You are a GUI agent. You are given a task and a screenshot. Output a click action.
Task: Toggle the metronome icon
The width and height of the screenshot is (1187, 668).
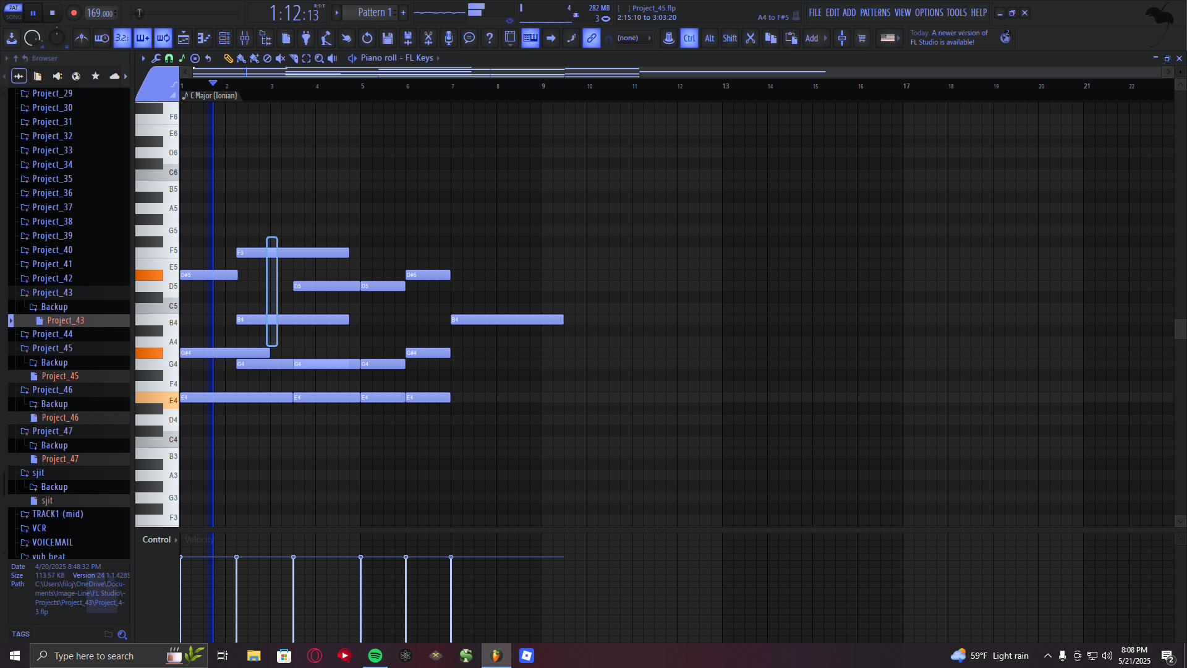[81, 38]
